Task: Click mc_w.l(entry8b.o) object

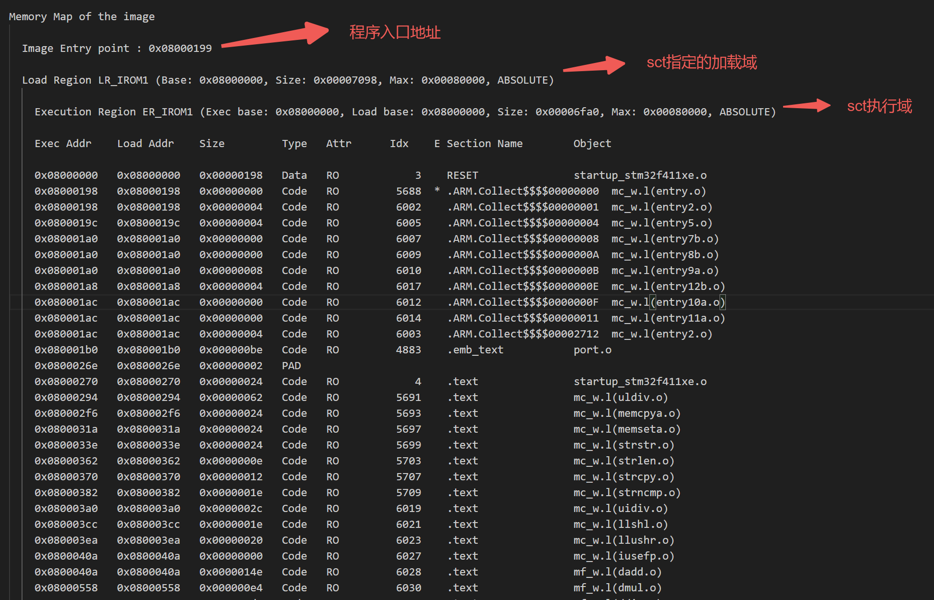Action: 665,255
